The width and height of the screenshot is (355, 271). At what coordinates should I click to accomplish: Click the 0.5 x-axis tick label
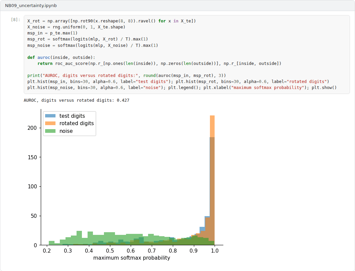pyautogui.click(x=110, y=251)
